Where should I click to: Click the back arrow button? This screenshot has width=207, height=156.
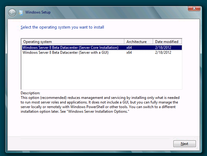(12, 13)
